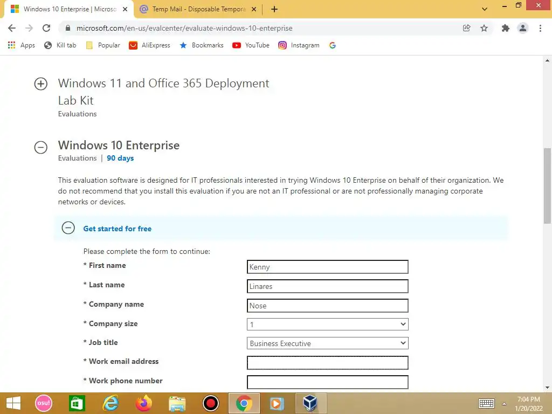Open the Apps bookmark shortcut

pos(22,45)
